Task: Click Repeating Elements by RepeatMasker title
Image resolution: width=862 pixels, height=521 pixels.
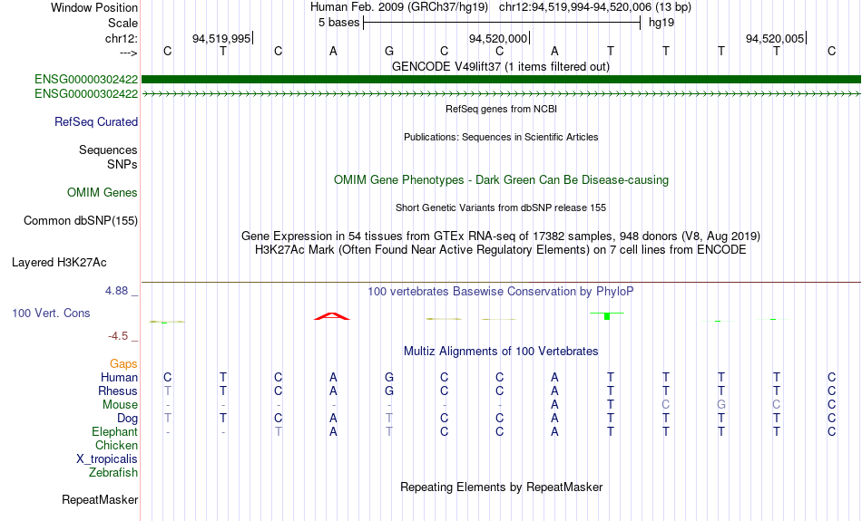Action: [x=501, y=487]
